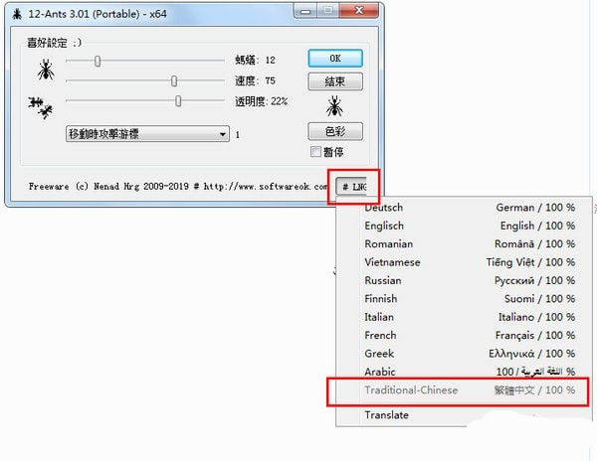Viewport: 597px width, 461px height.
Task: Open the # LNG language menu button
Action: click(x=351, y=186)
